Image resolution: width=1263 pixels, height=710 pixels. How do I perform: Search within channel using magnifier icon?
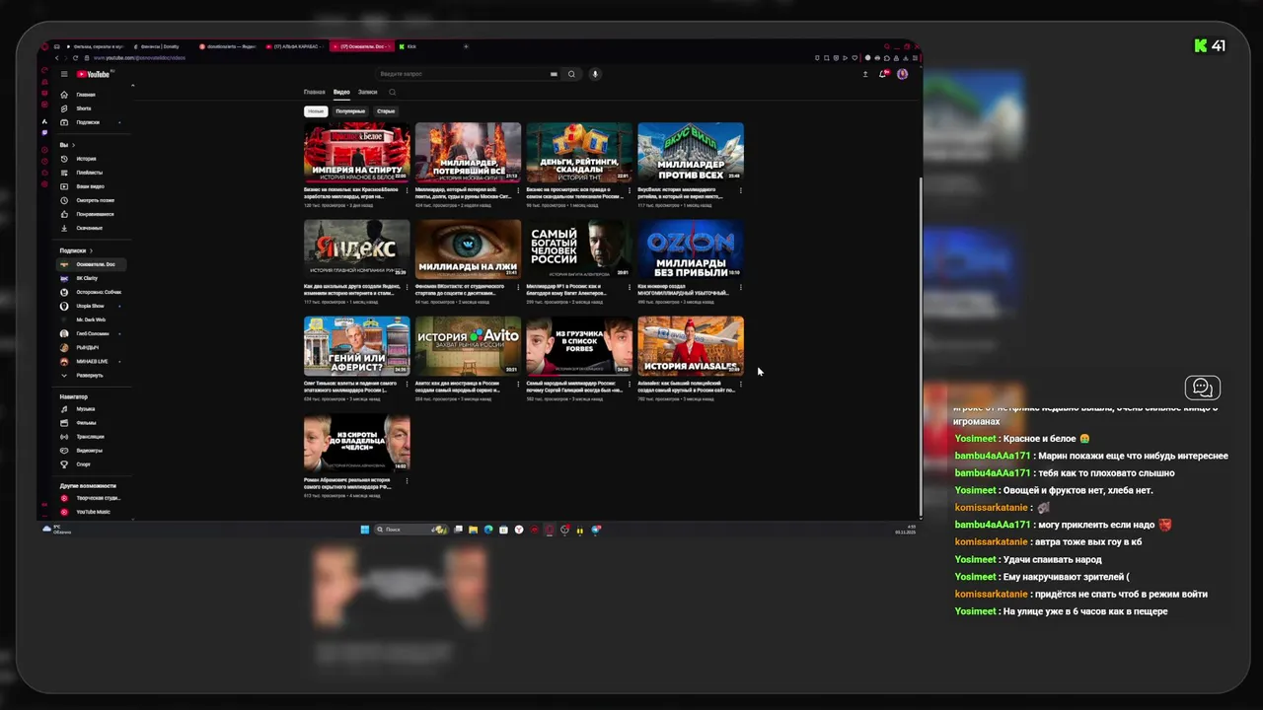coord(392,92)
